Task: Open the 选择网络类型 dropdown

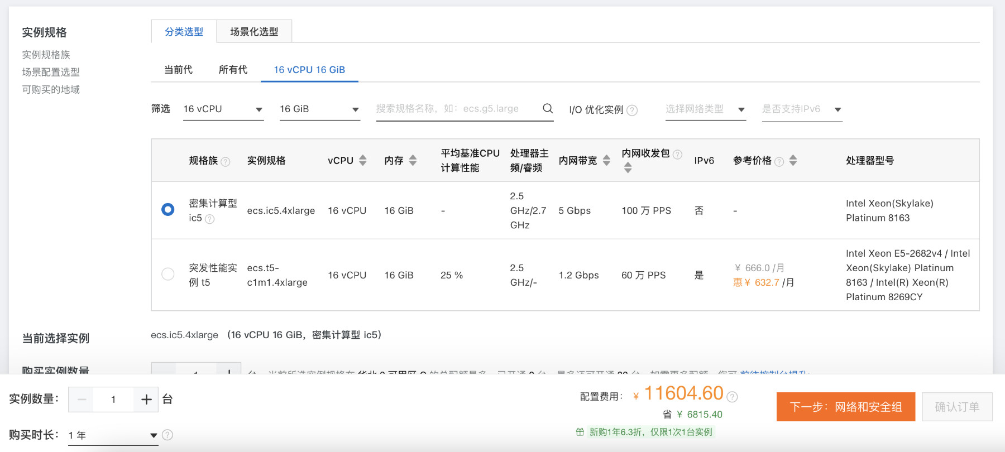Action: [x=706, y=109]
